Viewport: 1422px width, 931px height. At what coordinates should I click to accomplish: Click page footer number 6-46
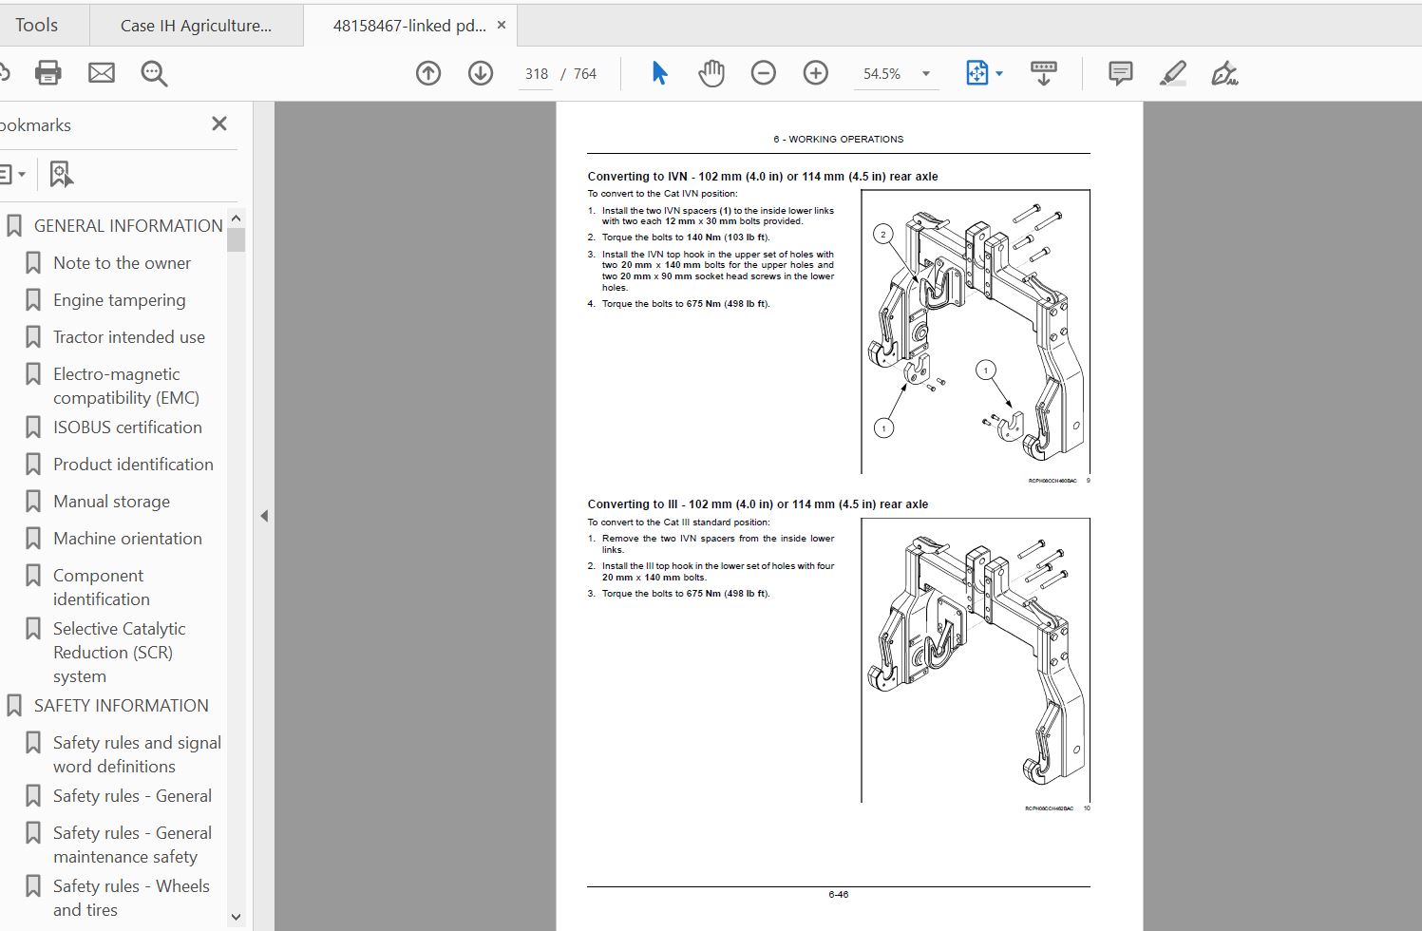pos(839,895)
